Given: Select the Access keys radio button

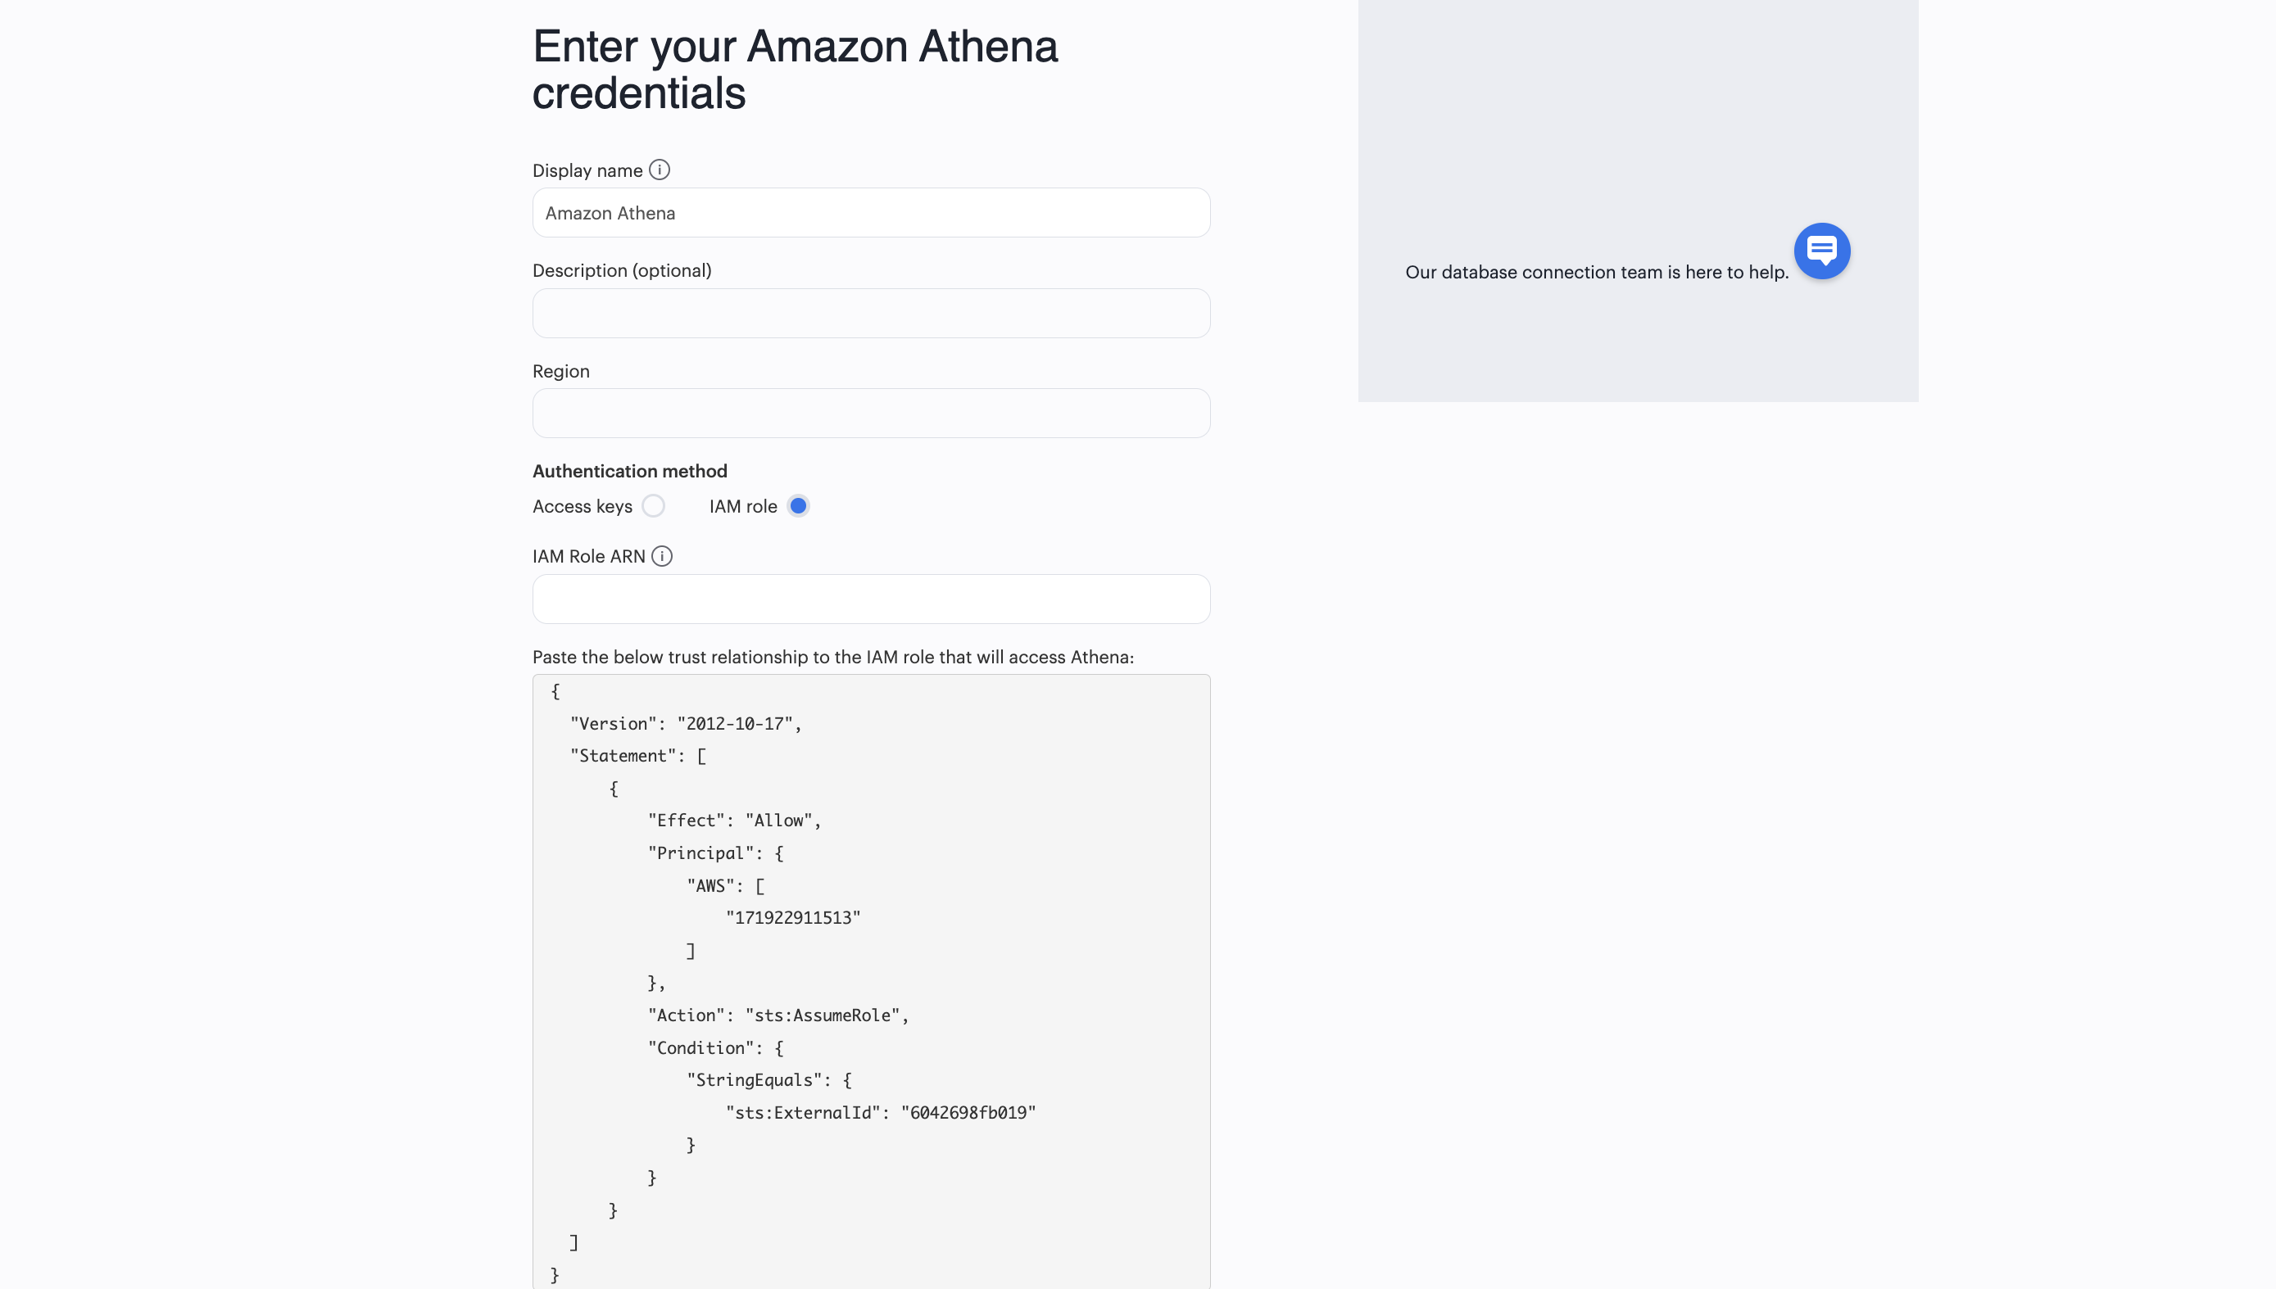Looking at the screenshot, I should (653, 506).
